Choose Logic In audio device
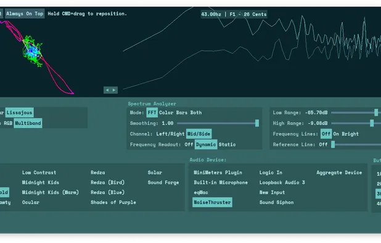Image resolution: width=381 pixels, height=243 pixels. pyautogui.click(x=271, y=173)
